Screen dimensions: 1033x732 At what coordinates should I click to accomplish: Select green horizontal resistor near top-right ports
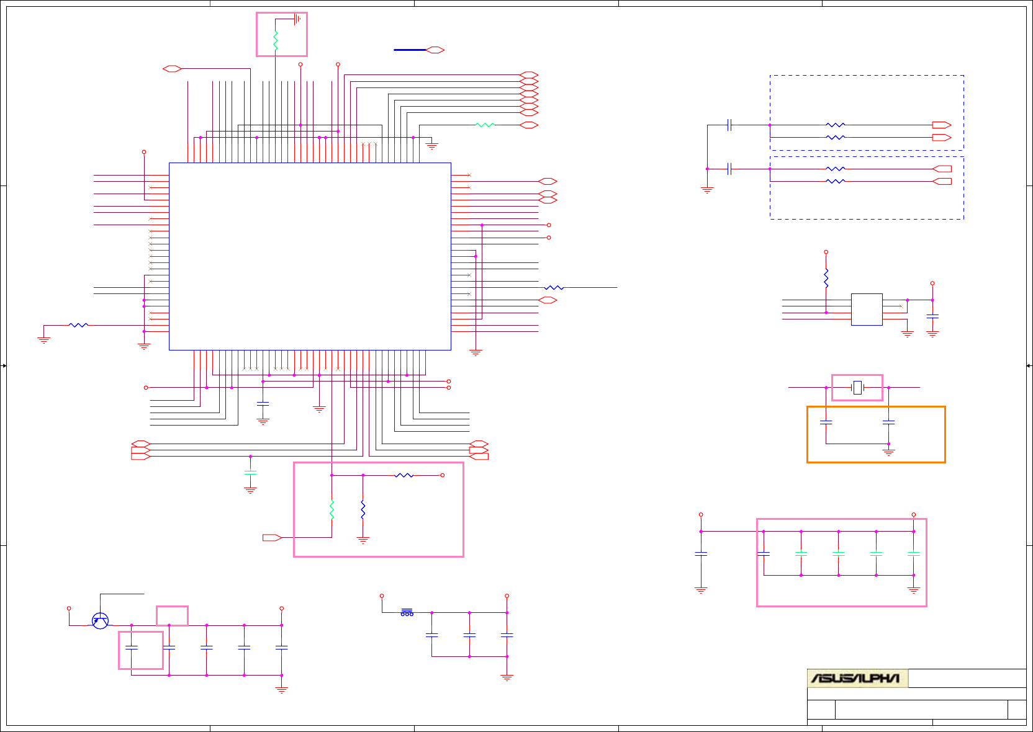coord(485,125)
